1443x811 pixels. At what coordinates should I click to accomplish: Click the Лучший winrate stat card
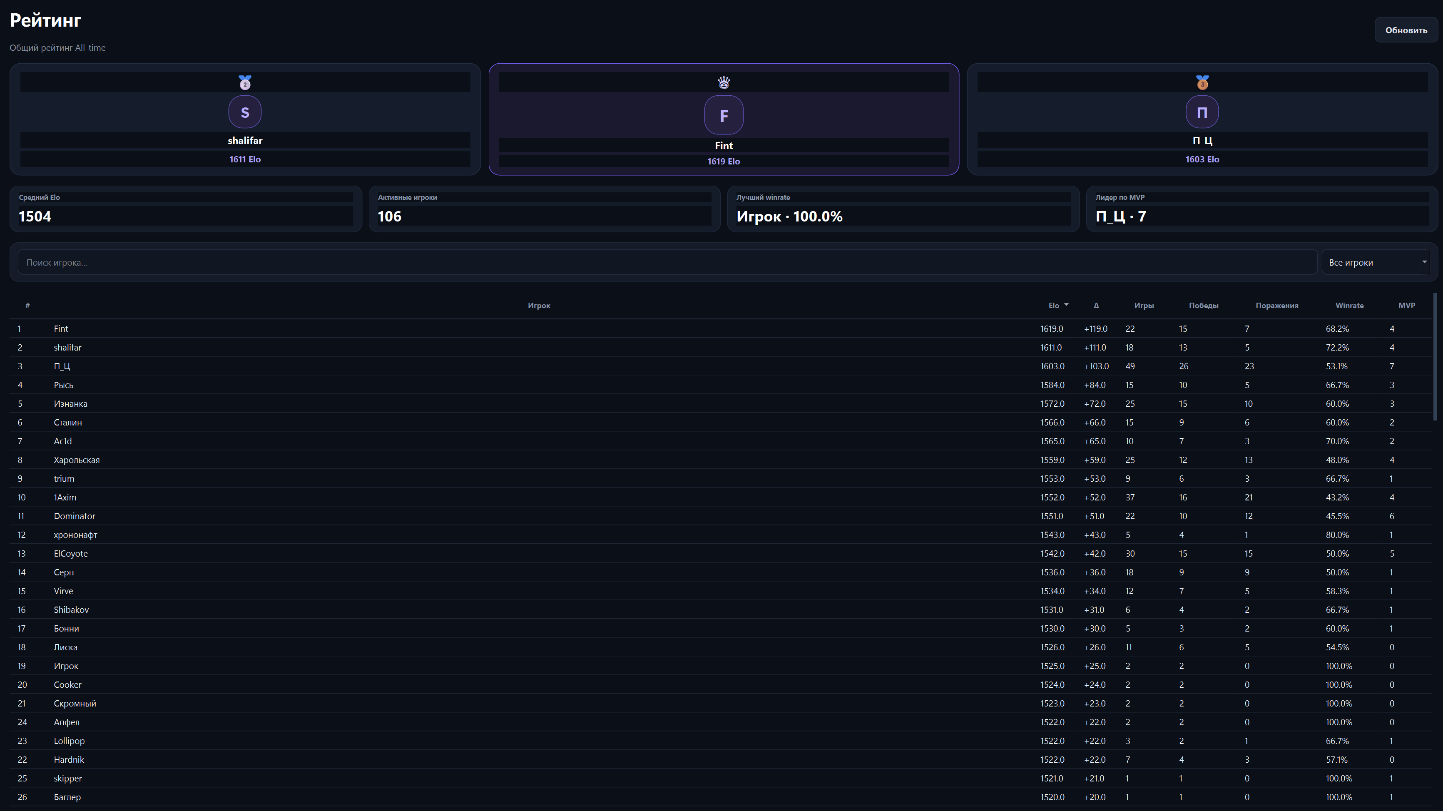[x=903, y=209]
